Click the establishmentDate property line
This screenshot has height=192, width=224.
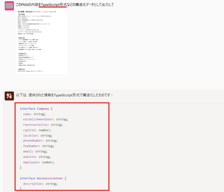[x=45, y=119]
